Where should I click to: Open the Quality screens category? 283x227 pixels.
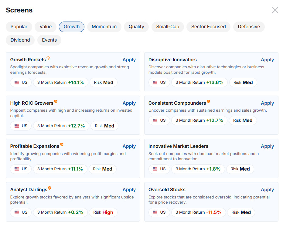(136, 27)
